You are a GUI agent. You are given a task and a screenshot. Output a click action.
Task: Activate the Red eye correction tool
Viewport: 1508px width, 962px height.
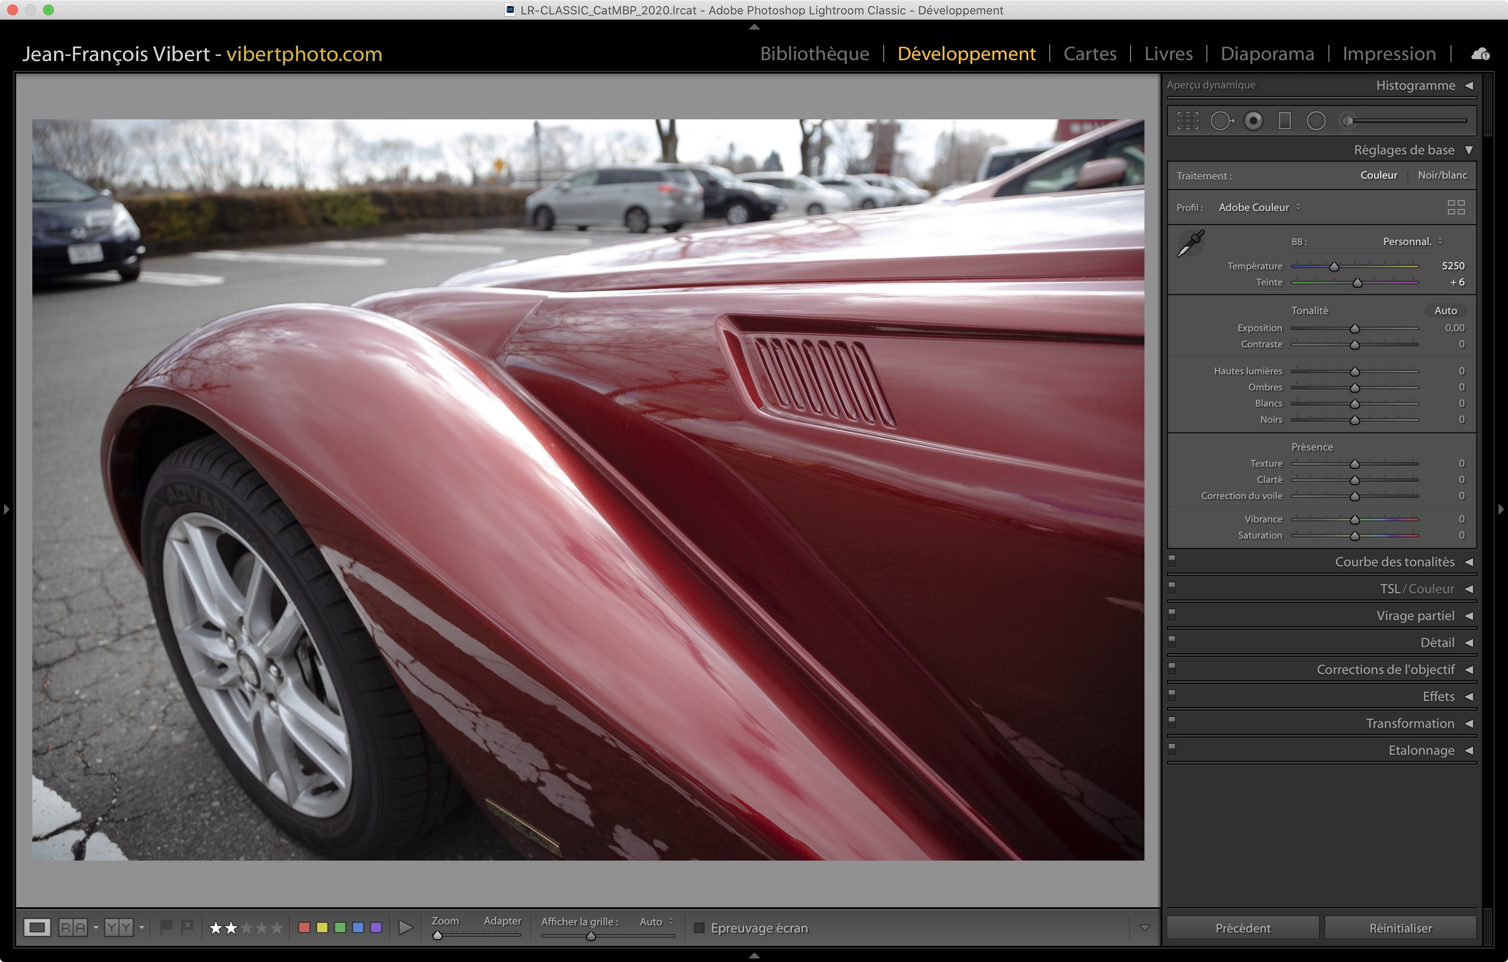click(1253, 121)
